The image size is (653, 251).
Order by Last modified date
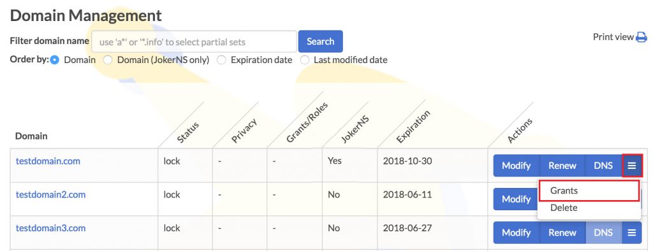click(x=305, y=60)
